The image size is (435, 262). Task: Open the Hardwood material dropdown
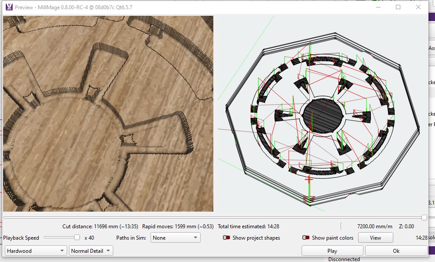click(36, 251)
